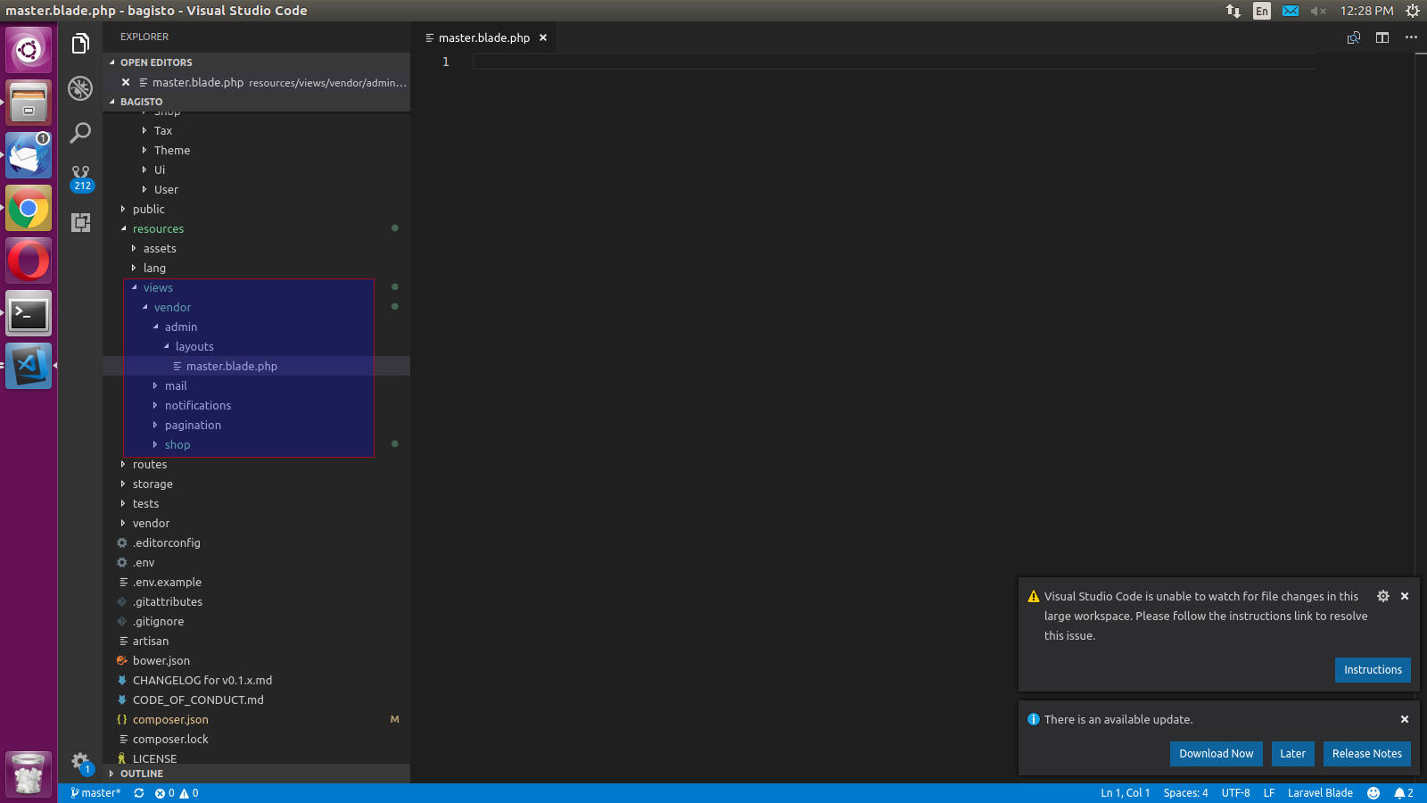
Task: Open the Trash from the dock
Action: 29,774
